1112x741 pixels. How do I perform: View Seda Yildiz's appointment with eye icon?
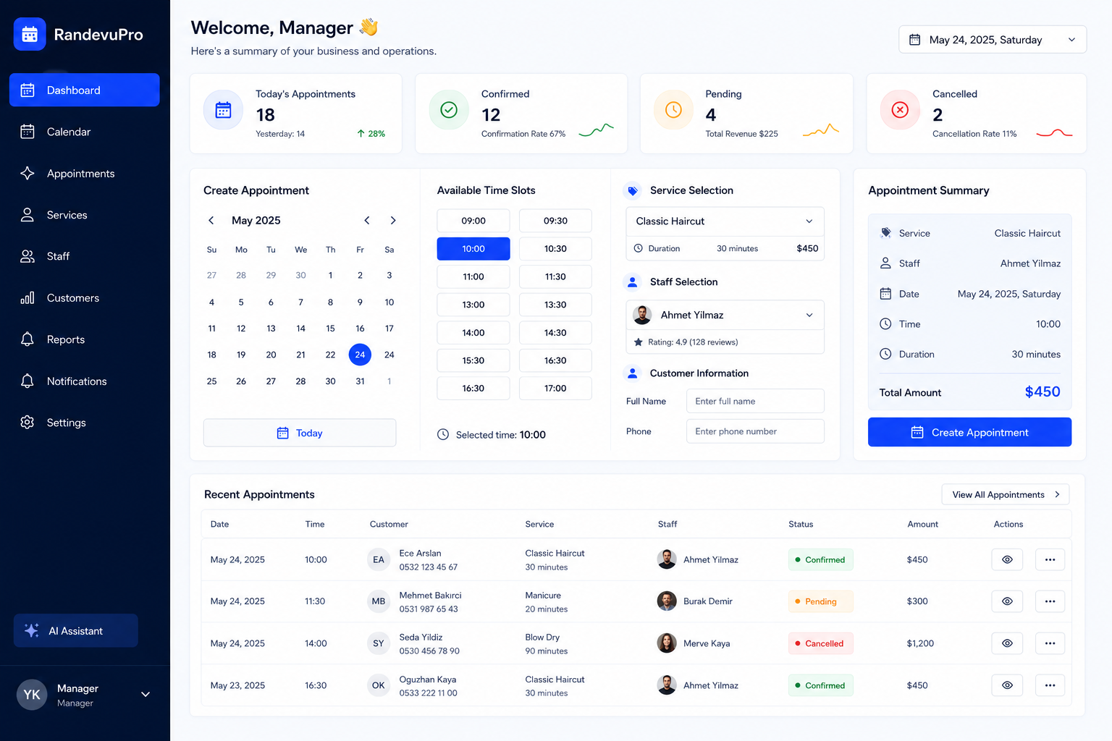(1007, 643)
